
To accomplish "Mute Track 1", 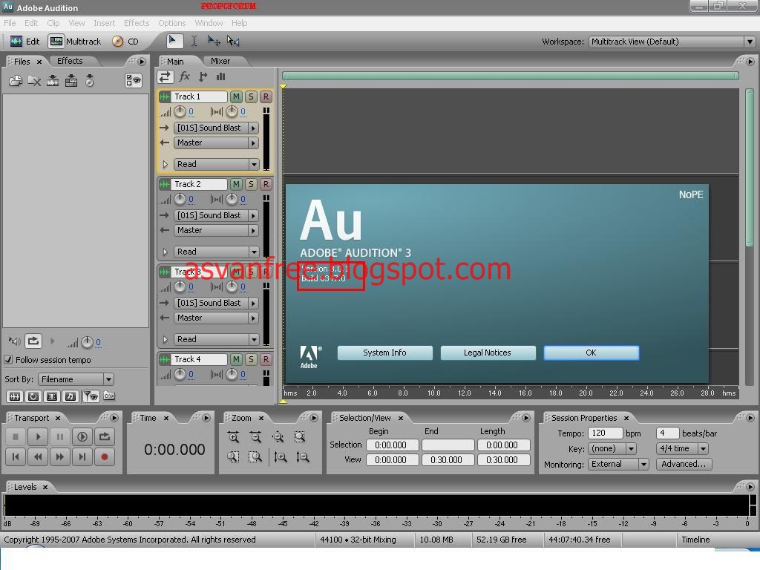I will click(x=236, y=96).
